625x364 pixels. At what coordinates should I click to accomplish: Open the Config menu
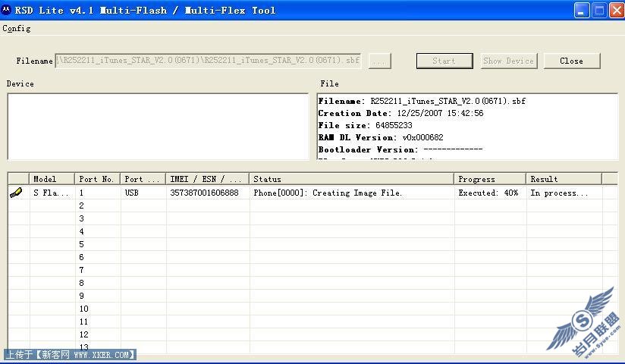coord(17,28)
